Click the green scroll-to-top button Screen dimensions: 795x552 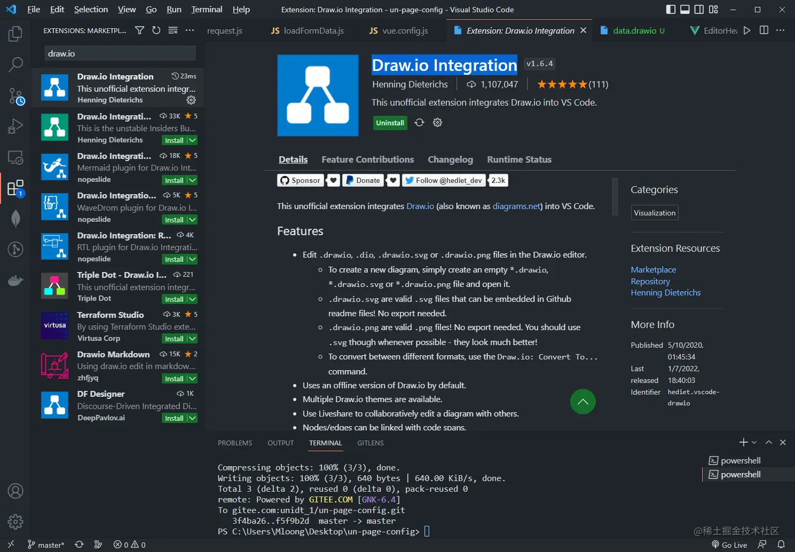[583, 402]
